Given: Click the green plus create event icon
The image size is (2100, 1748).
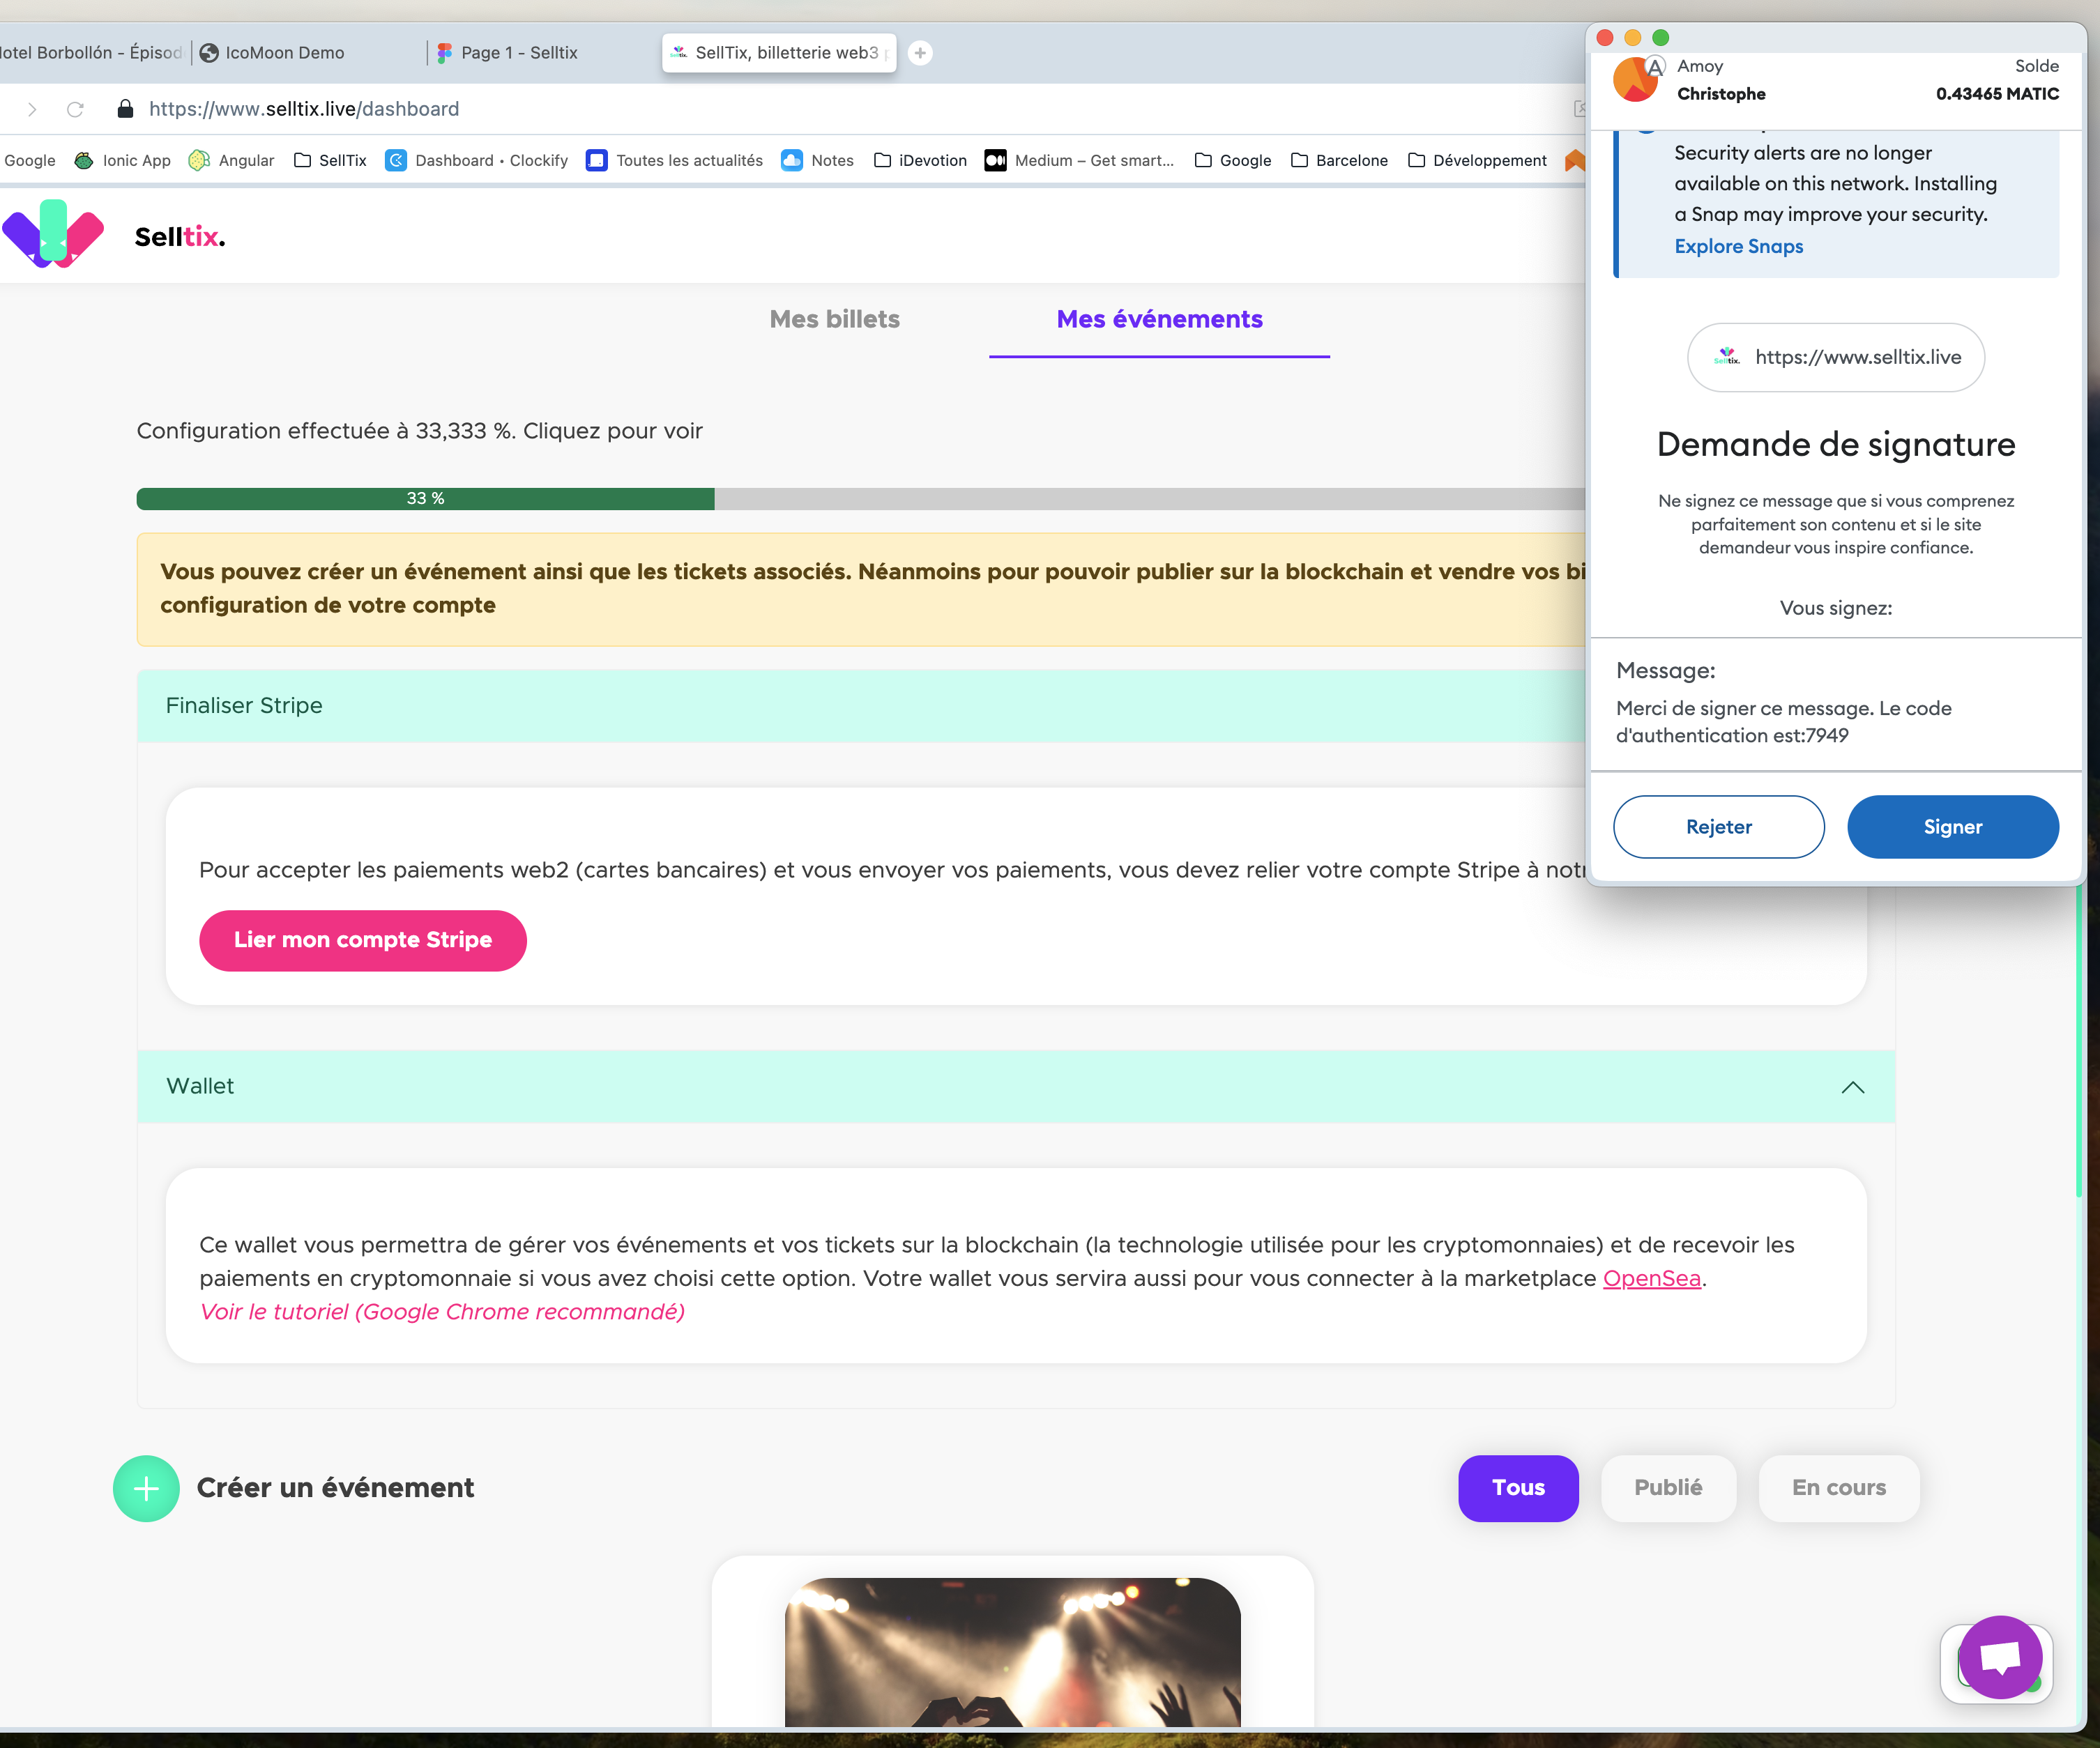Looking at the screenshot, I should tap(146, 1488).
